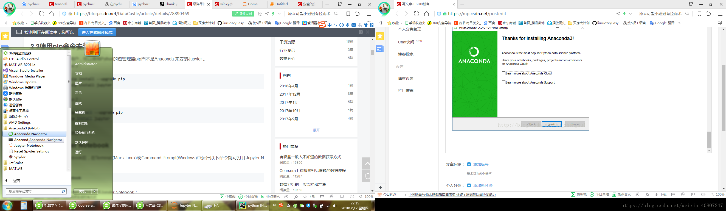Open 控制面板 in Start menu right pane
726x211 pixels.
click(x=82, y=123)
